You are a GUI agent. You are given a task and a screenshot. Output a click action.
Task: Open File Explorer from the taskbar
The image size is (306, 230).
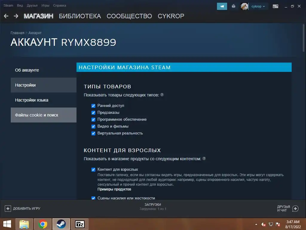coord(24,224)
